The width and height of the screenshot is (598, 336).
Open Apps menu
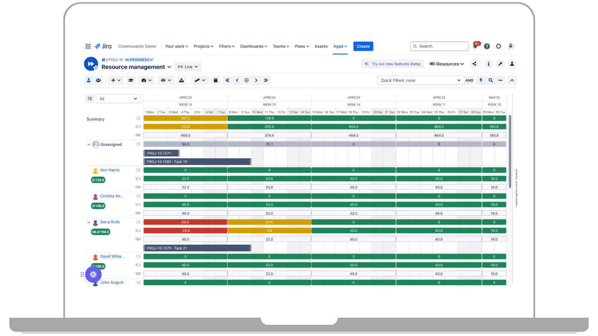[x=340, y=46]
